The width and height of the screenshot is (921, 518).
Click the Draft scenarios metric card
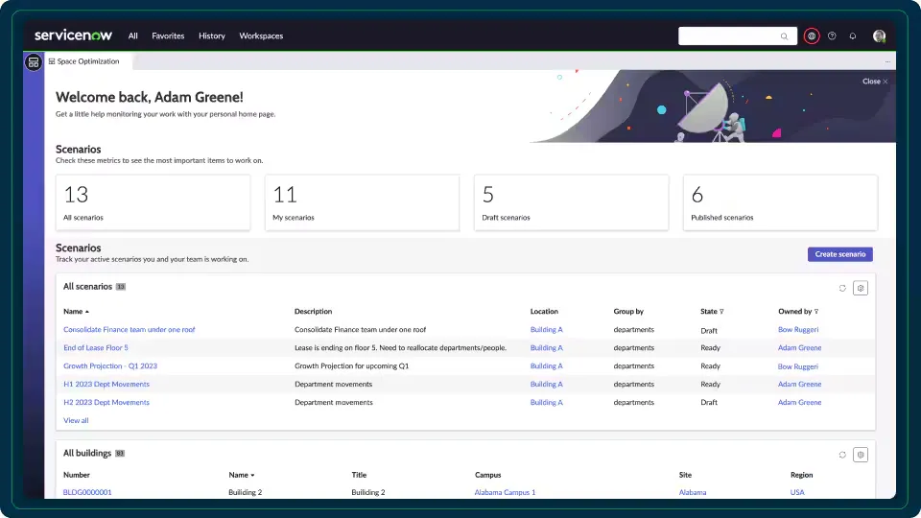(571, 202)
